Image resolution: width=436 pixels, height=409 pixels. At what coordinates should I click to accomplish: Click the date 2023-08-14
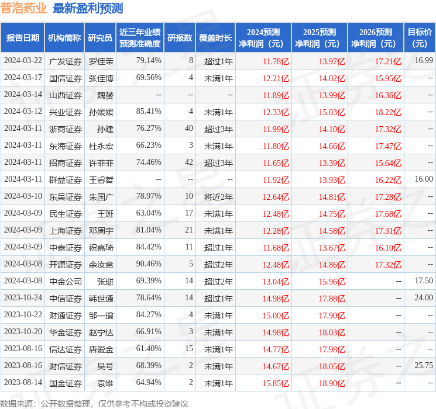(23, 382)
